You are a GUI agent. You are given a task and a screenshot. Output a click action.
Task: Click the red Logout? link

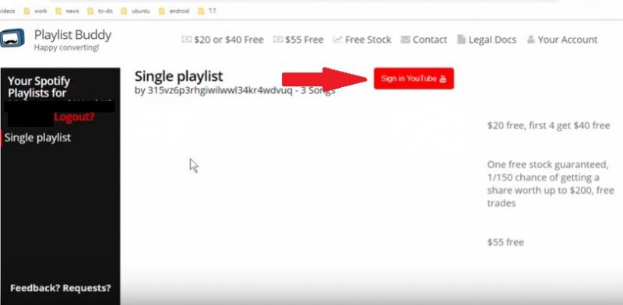74,117
